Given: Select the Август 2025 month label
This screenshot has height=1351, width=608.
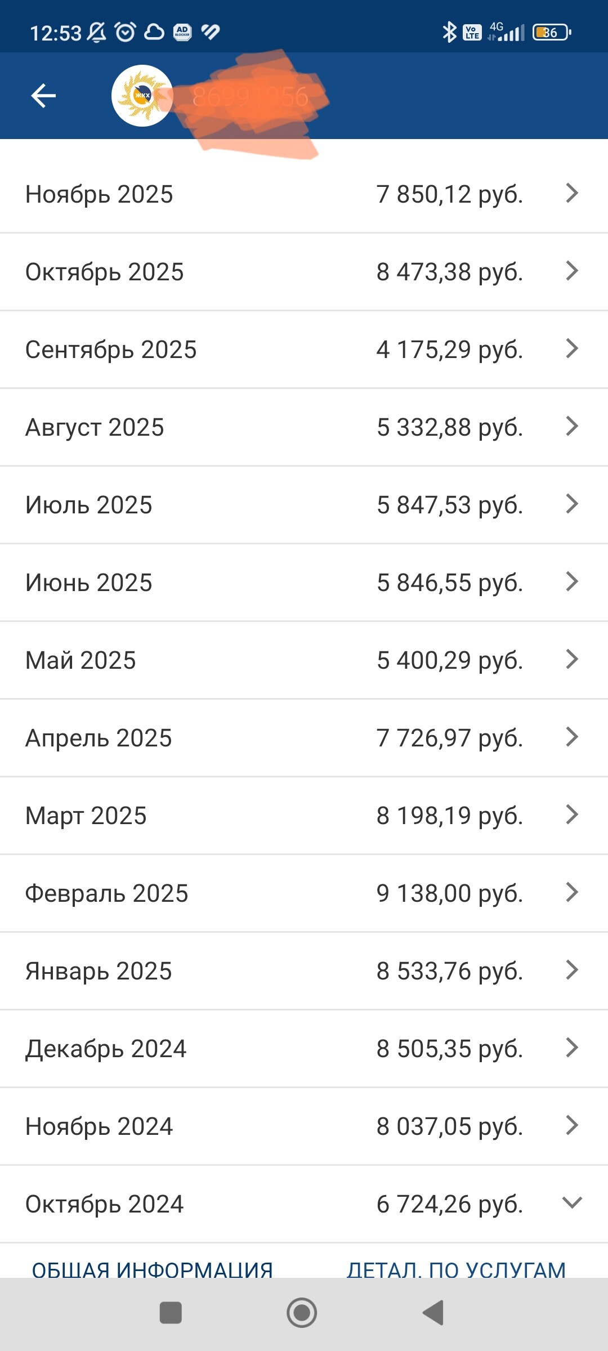Looking at the screenshot, I should coord(95,427).
